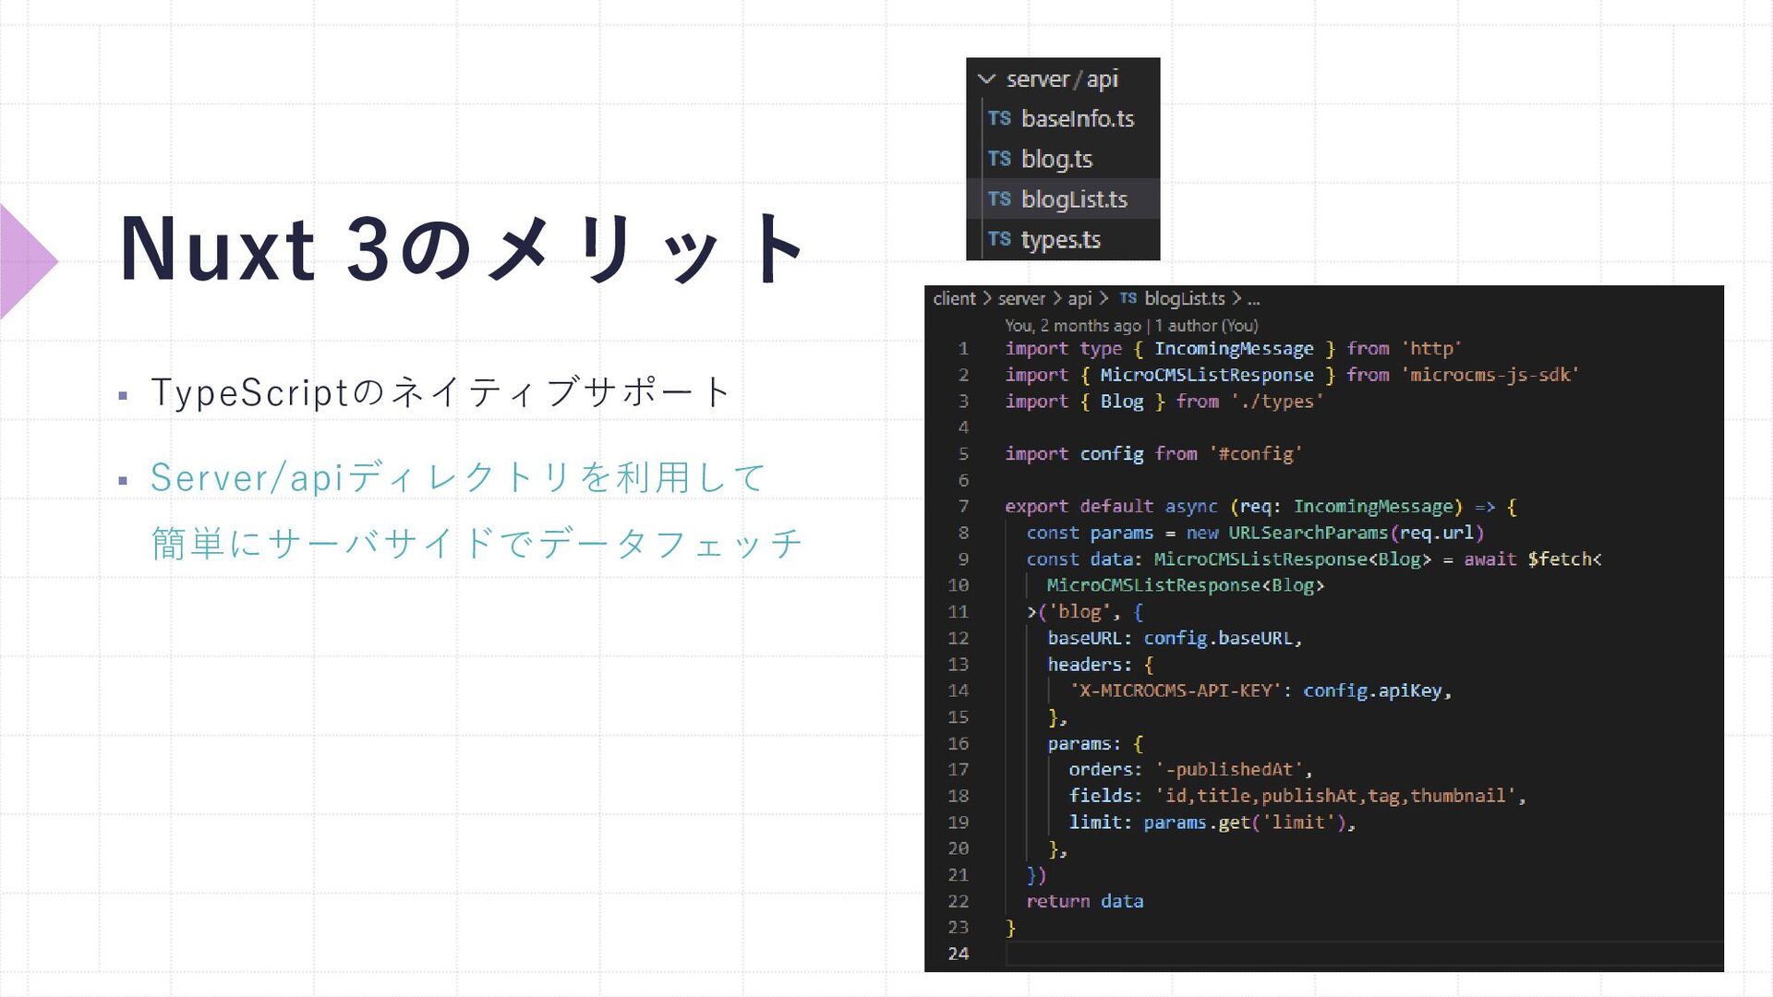The height and width of the screenshot is (997, 1773).
Task: Click the TS icon beside blog.ts
Action: pos(999,159)
